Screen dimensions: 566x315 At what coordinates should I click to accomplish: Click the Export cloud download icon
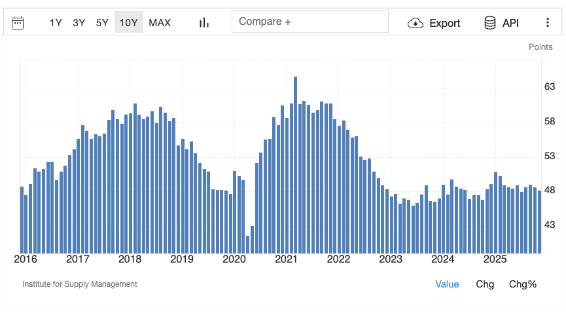click(415, 23)
